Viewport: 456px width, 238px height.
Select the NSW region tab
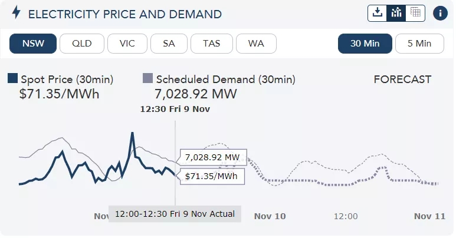coord(33,44)
